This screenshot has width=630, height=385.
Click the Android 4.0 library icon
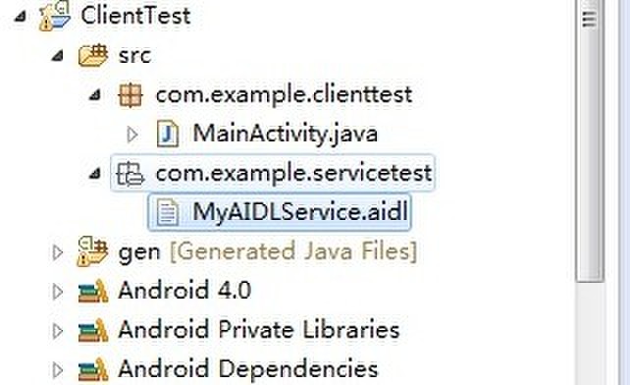tap(93, 291)
